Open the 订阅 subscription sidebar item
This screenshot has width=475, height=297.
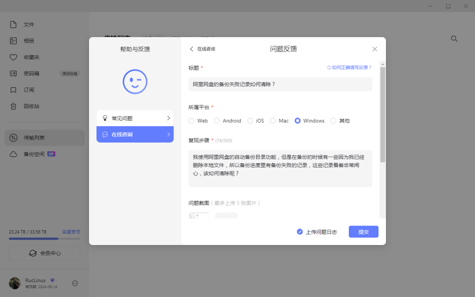[29, 90]
